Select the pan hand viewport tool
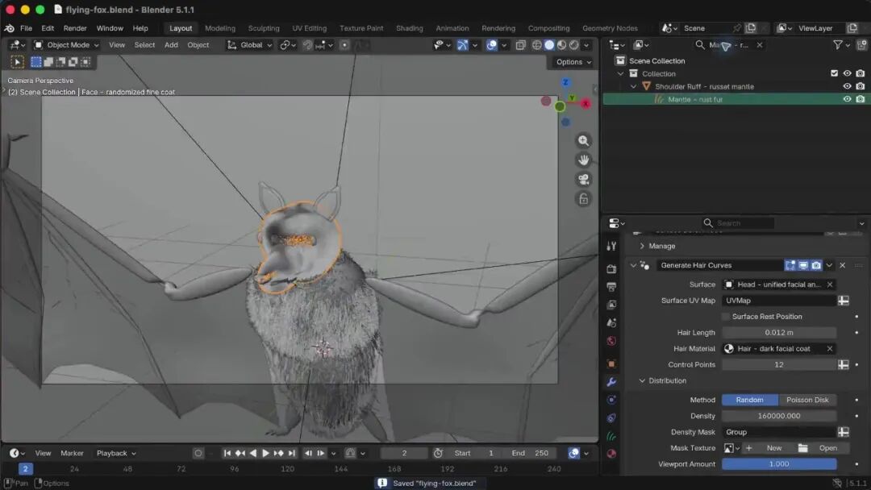 (x=583, y=160)
